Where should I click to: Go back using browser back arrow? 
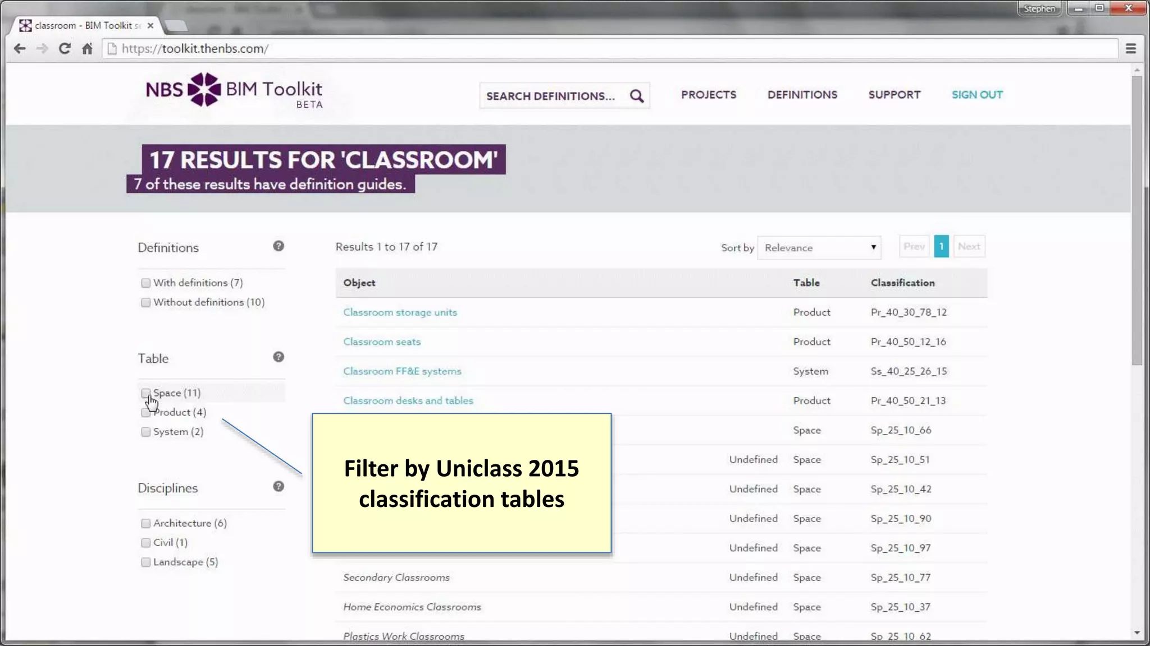pyautogui.click(x=20, y=49)
